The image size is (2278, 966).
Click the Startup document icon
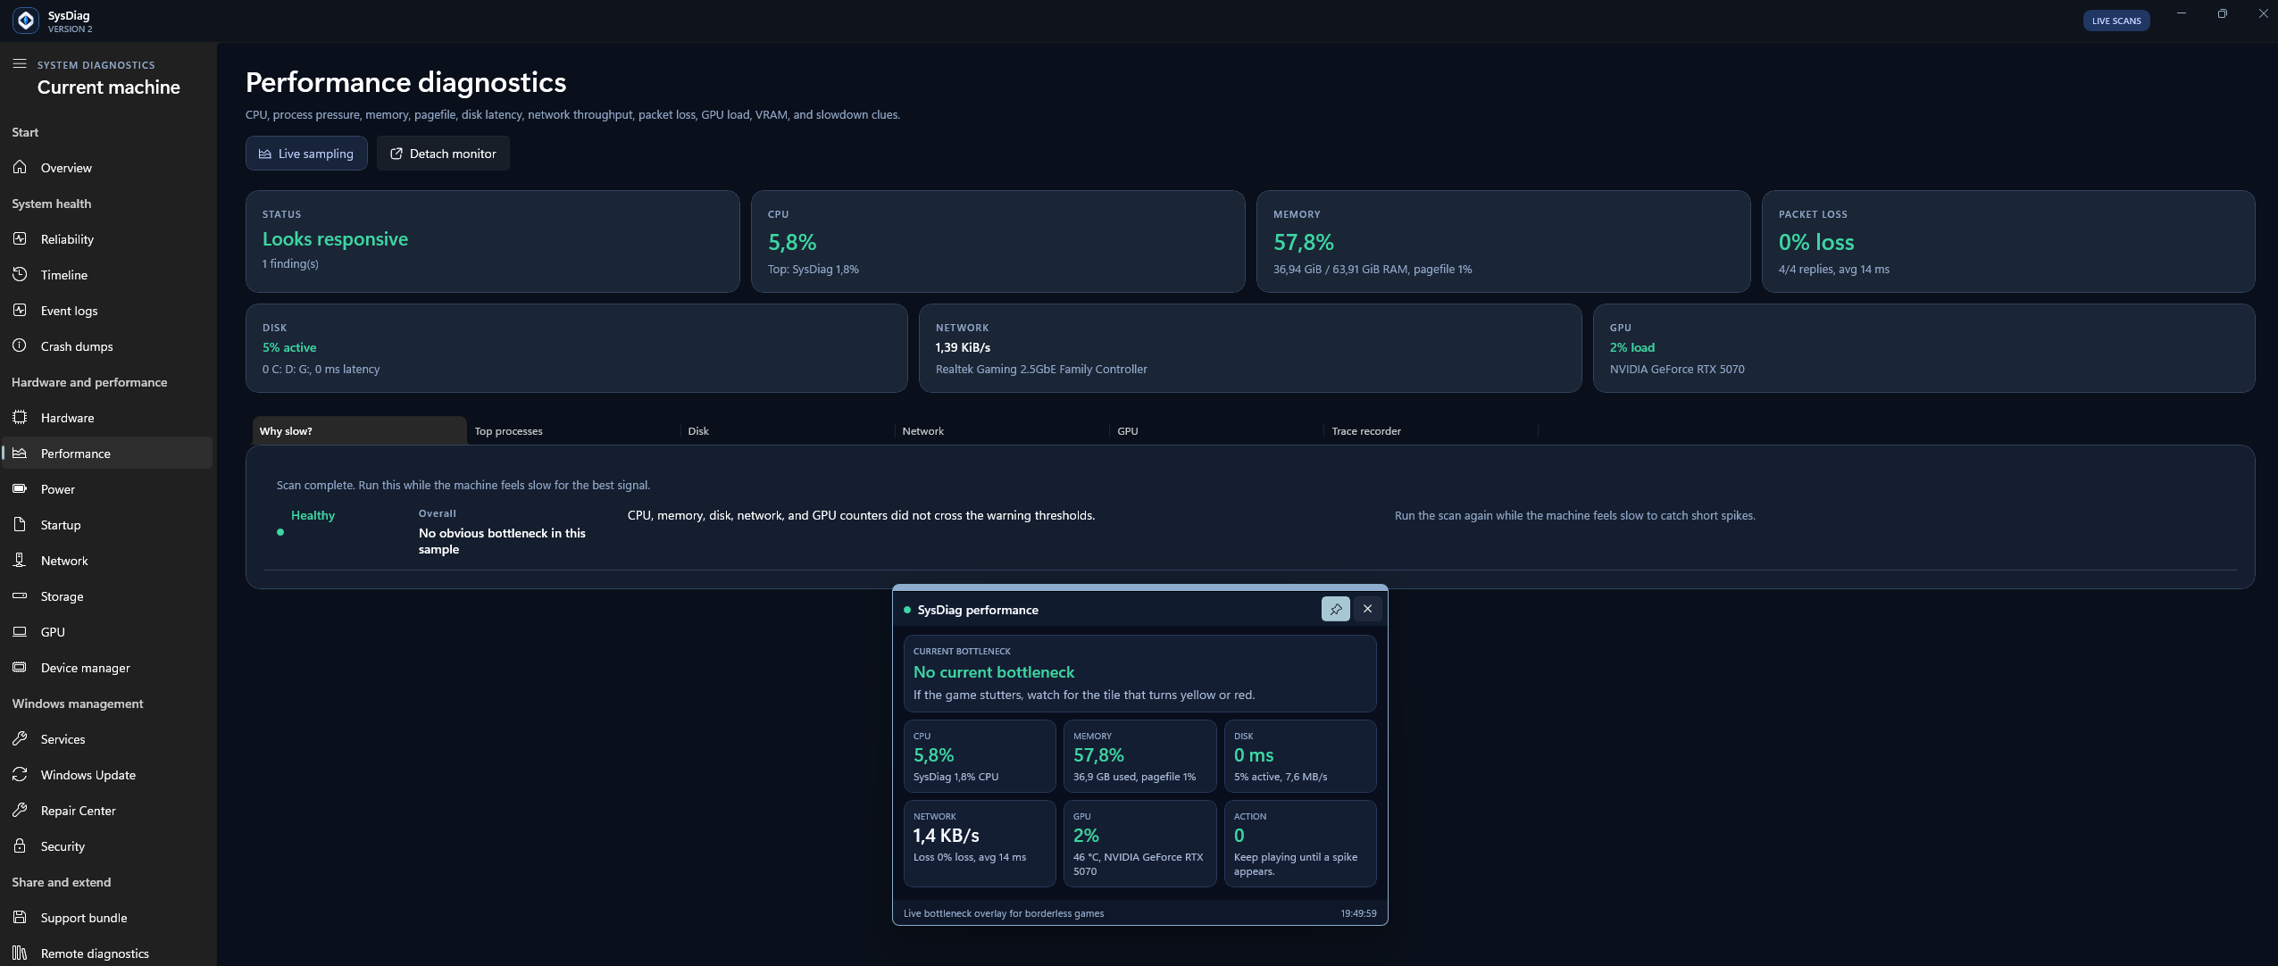[x=20, y=524]
